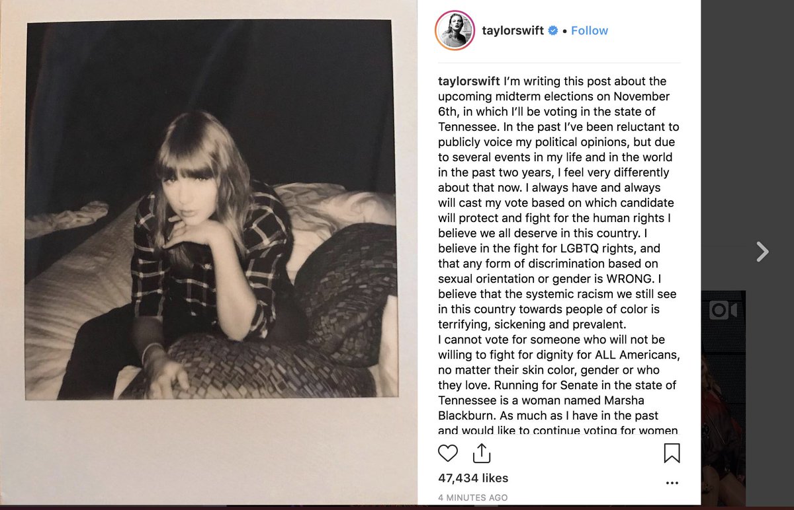
Task: Like the post with the heart icon
Action: [x=448, y=453]
